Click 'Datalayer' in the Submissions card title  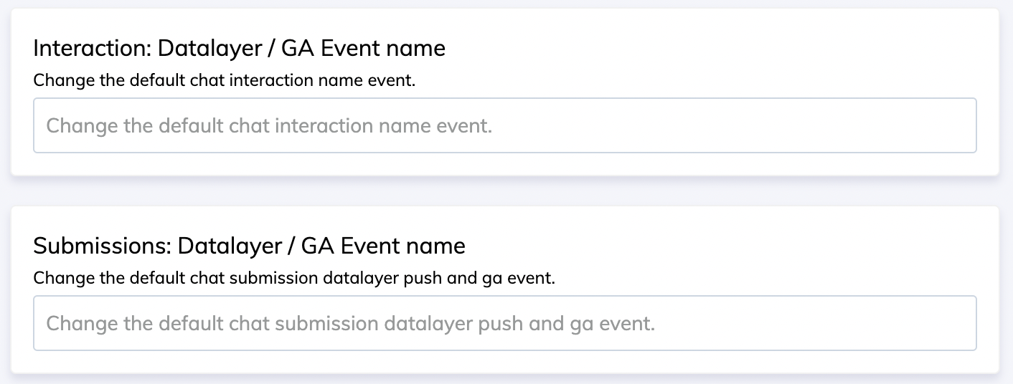click(x=227, y=246)
